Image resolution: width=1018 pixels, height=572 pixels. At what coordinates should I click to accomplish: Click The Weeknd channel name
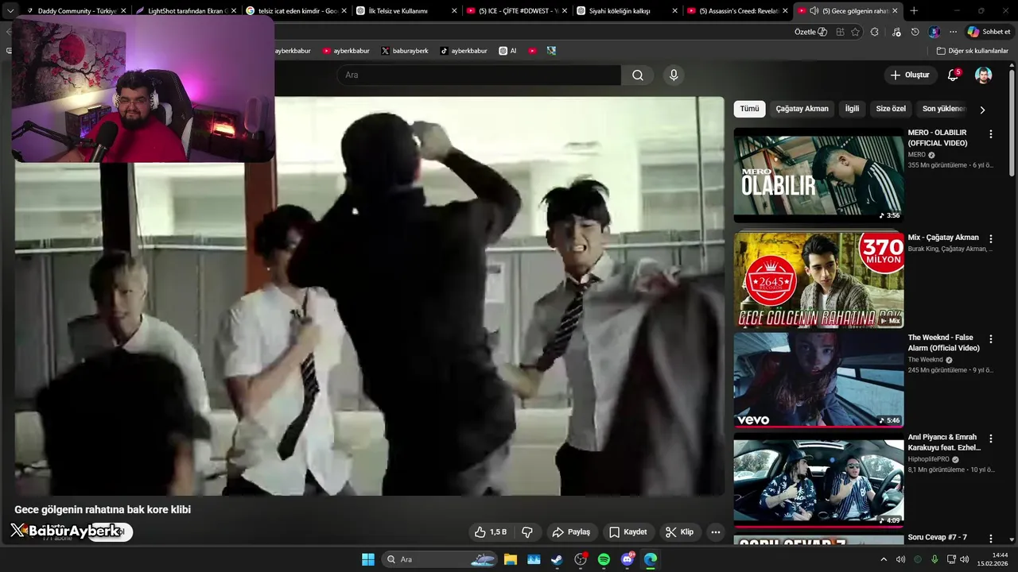click(926, 360)
